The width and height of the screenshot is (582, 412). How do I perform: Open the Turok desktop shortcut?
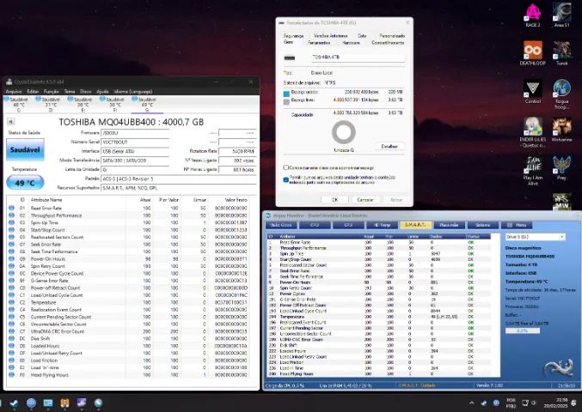[561, 53]
